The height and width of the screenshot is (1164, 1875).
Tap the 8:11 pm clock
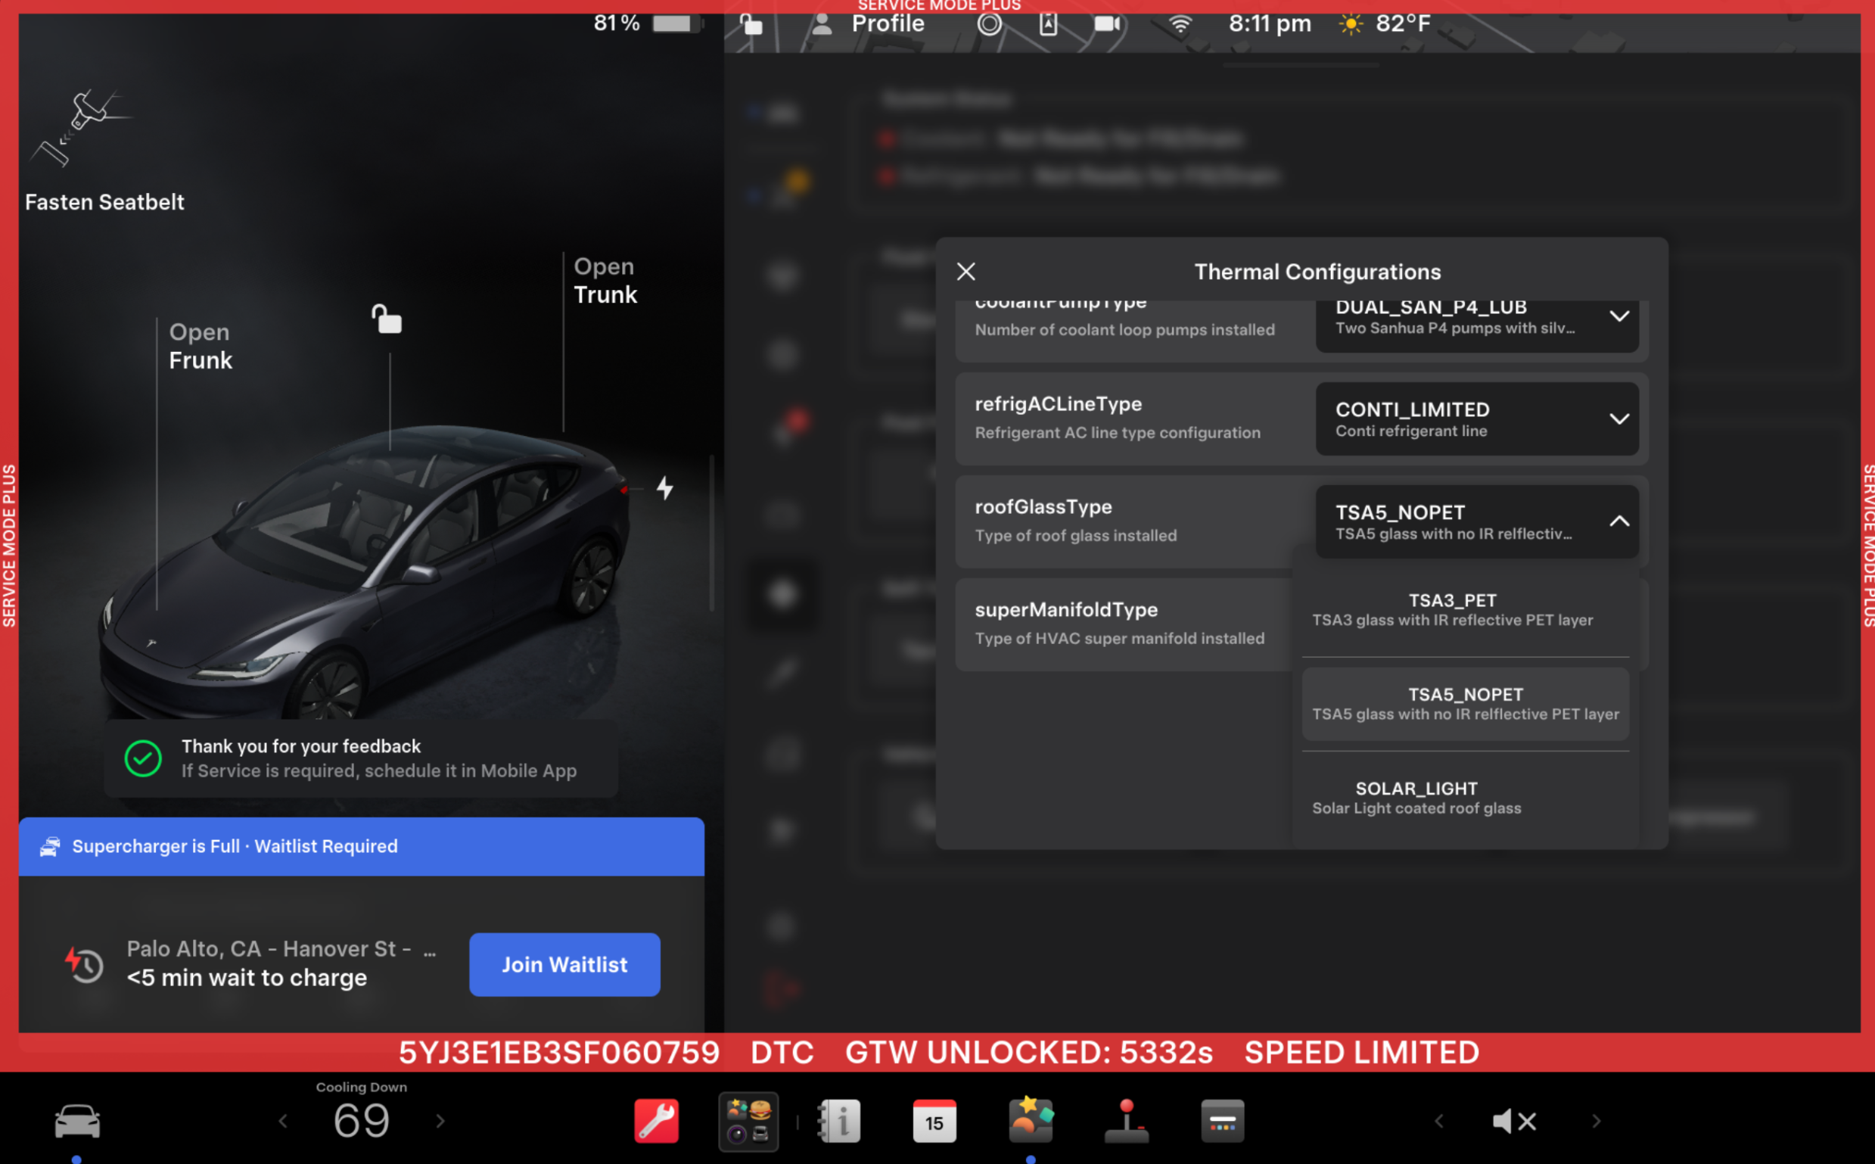[1270, 24]
